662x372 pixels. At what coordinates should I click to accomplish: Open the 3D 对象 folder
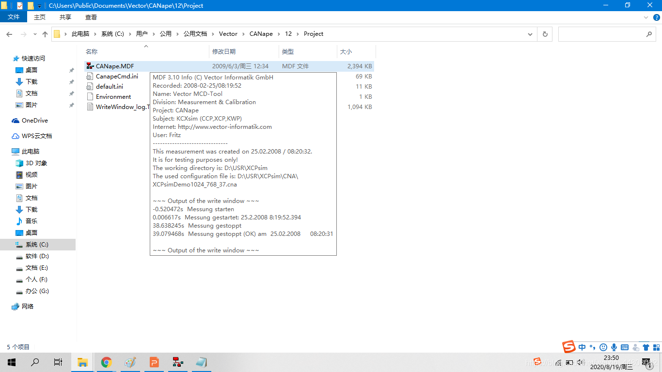coord(36,163)
